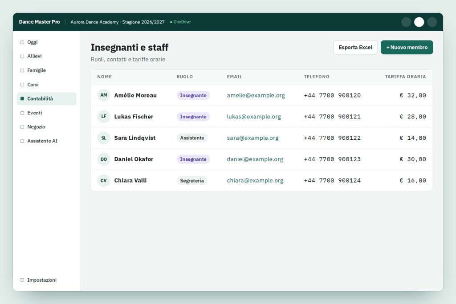Click the OneDrive sync status indicator
Image resolution: width=456 pixels, height=304 pixels.
pos(180,22)
